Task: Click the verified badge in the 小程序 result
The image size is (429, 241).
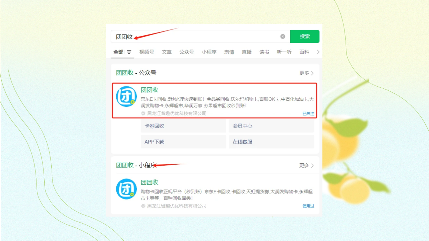Action: 143,206
